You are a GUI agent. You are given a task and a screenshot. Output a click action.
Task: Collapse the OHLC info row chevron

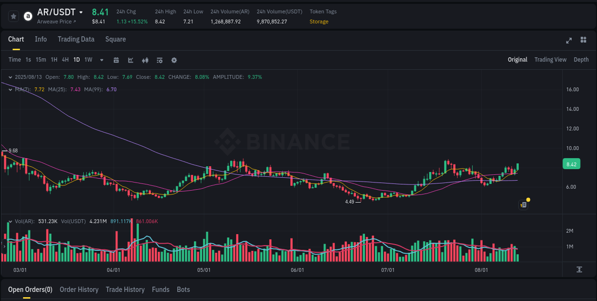click(10, 76)
